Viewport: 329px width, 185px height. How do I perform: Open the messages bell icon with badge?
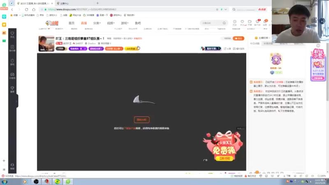[x=265, y=22]
